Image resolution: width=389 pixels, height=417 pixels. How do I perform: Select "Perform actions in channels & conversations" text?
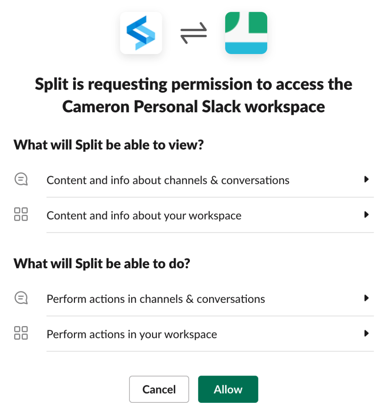(x=156, y=299)
